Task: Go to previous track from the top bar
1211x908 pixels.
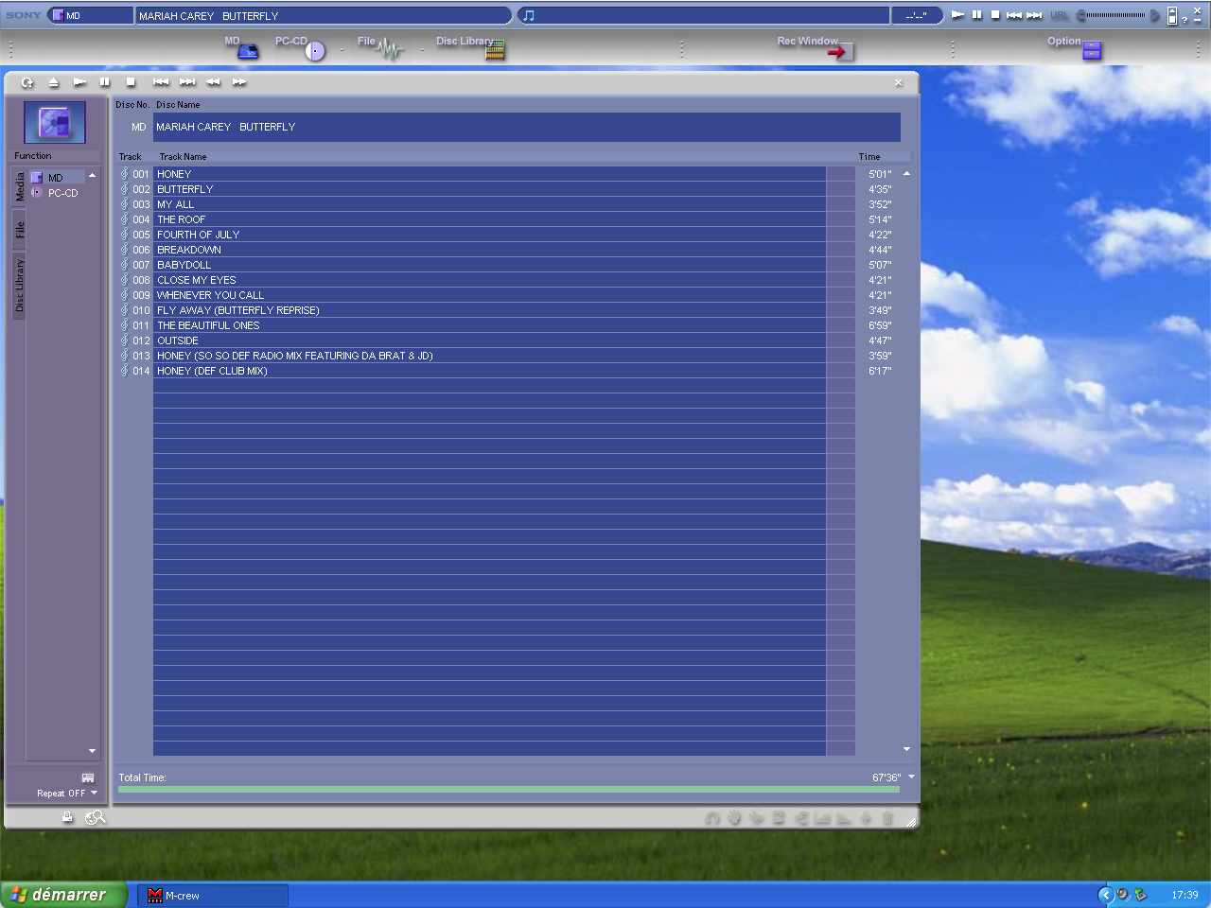Action: click(x=1014, y=15)
